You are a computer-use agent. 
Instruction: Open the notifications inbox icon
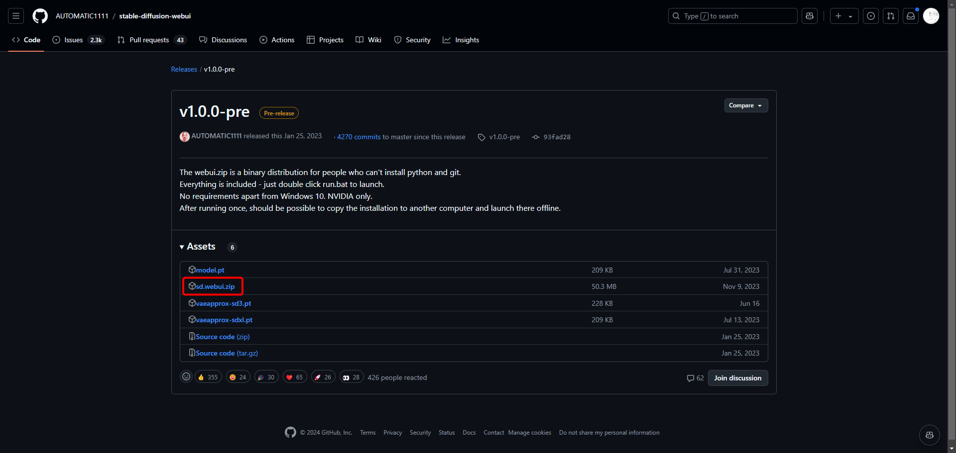911,16
